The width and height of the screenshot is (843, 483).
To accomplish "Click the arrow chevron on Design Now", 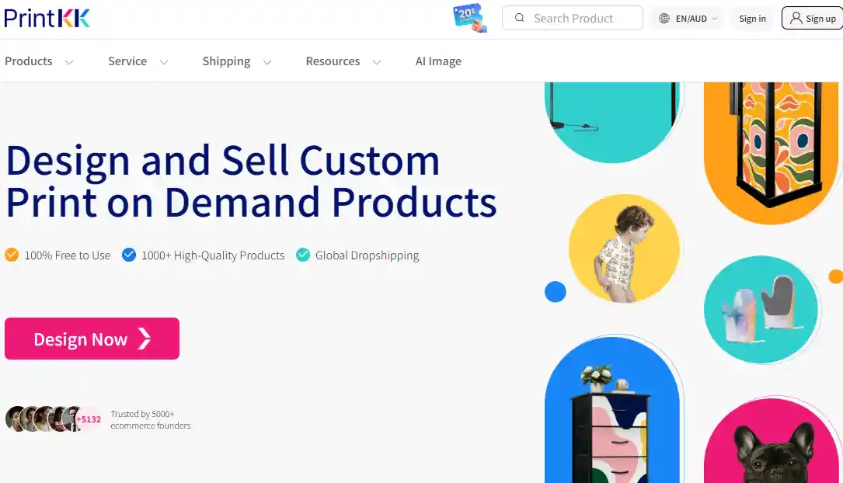I will [x=144, y=339].
